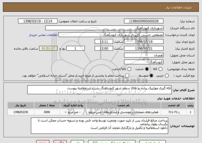Click the remaining time counter 01:51:17
Image resolution: width=202 pixels, height=143 pixels.
48,49
